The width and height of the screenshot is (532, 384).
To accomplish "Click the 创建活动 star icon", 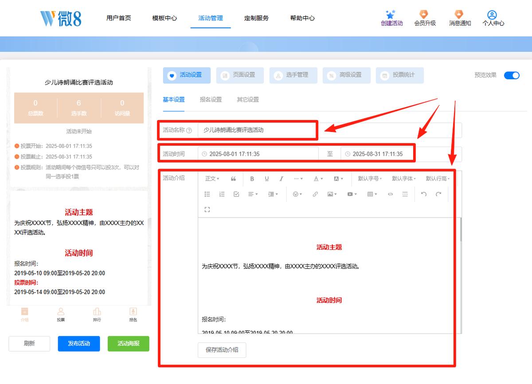I will [391, 15].
